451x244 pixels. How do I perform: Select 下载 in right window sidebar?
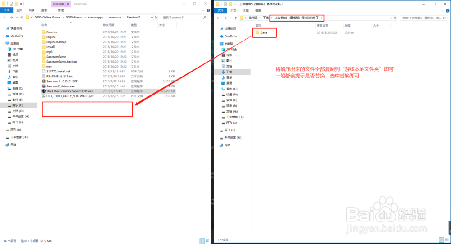click(x=229, y=72)
